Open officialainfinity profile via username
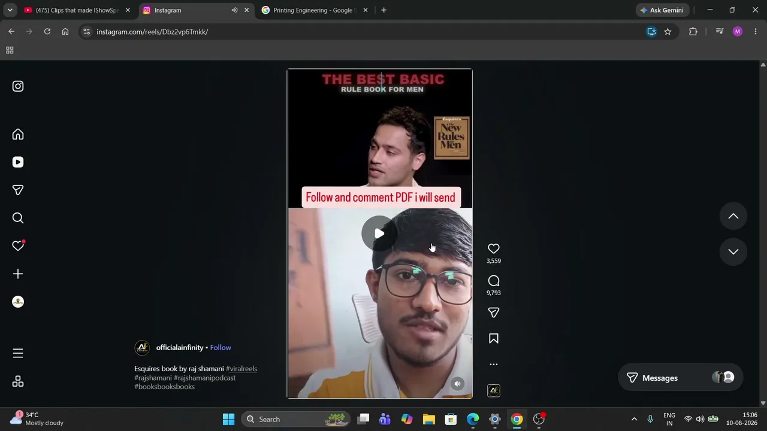The image size is (767, 431). (x=180, y=348)
